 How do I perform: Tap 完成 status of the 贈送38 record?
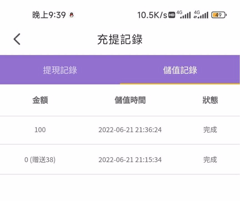(x=210, y=160)
